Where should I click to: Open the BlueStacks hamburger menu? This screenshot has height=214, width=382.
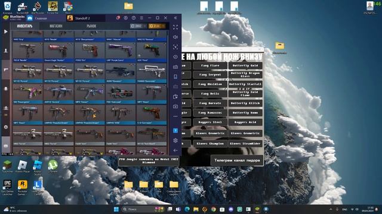pyautogui.click(x=141, y=18)
